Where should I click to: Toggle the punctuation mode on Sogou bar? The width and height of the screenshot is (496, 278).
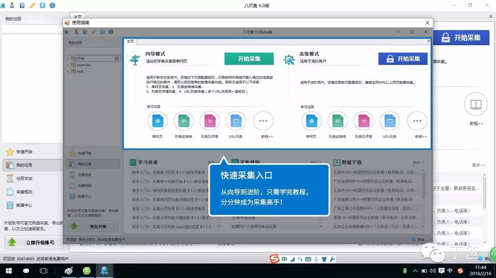coord(300,259)
